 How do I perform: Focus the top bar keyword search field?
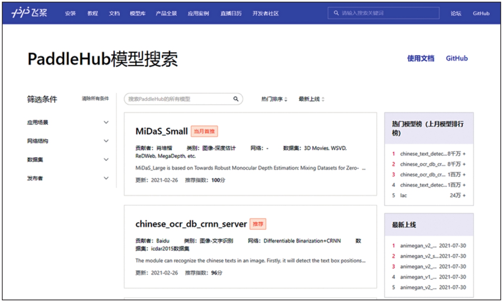pyautogui.click(x=384, y=13)
